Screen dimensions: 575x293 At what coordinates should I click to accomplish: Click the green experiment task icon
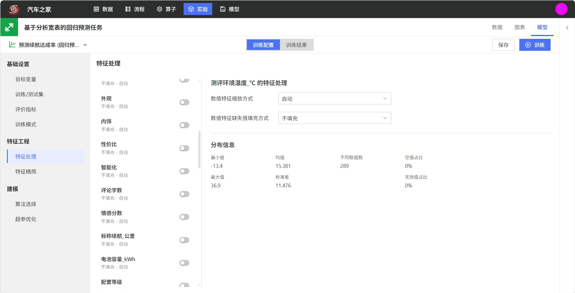click(9, 27)
